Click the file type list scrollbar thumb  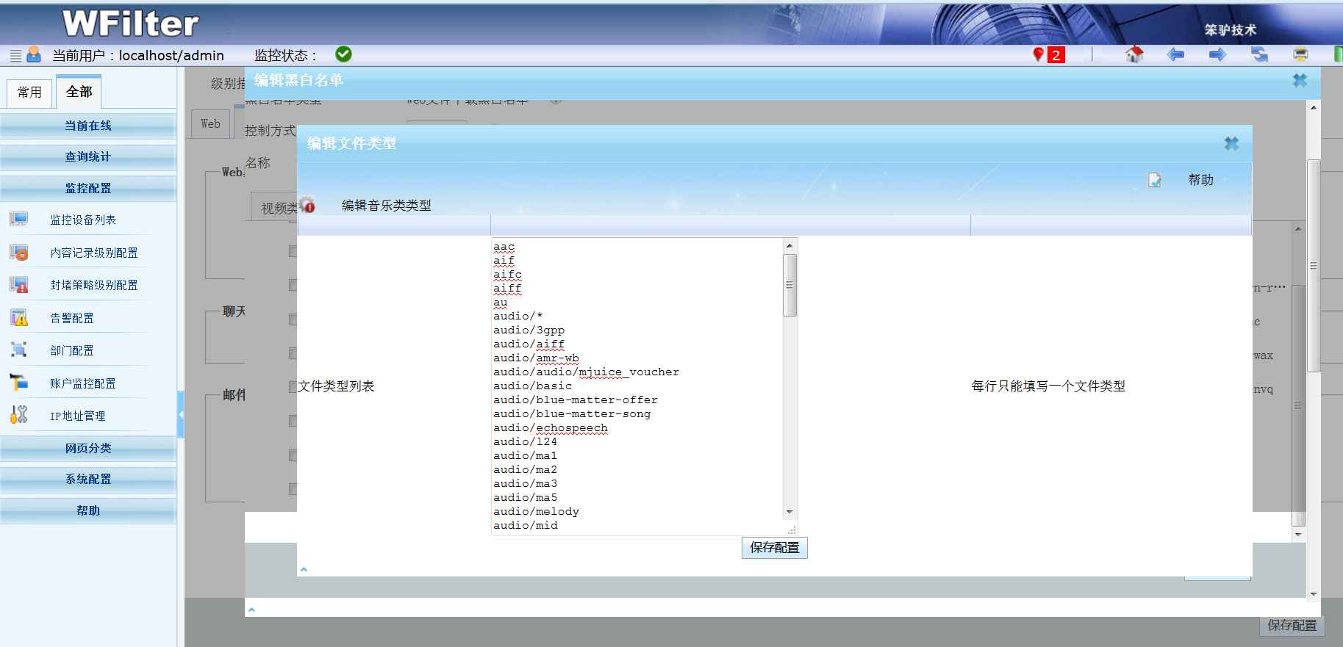pos(789,285)
